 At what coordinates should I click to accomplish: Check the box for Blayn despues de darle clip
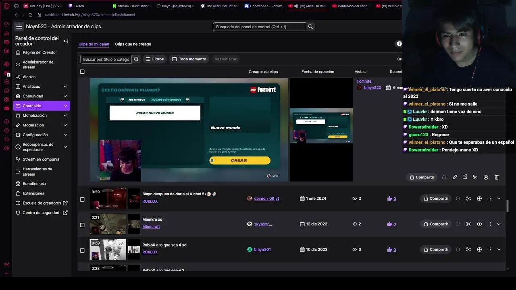(82, 199)
